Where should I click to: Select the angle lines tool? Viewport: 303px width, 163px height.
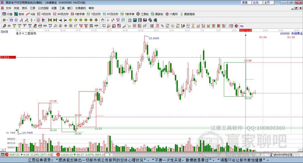click(x=124, y=26)
